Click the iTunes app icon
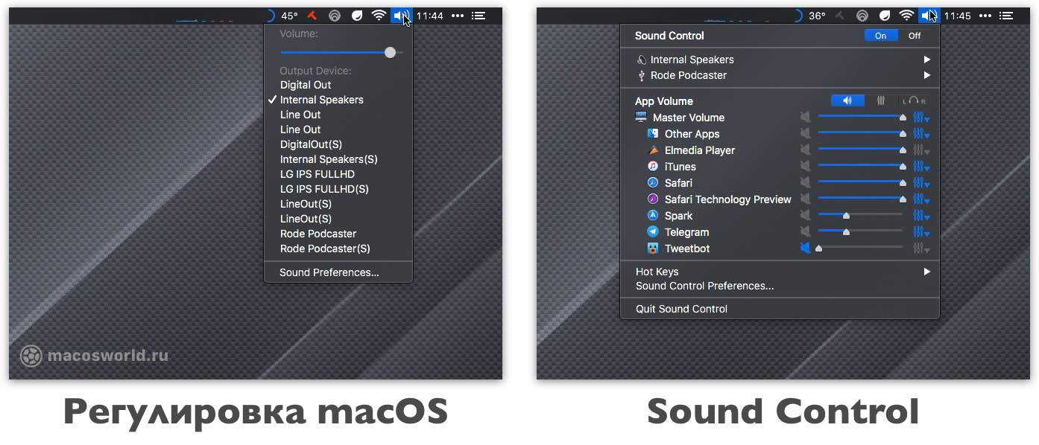Image resolution: width=1039 pixels, height=445 pixels. (653, 167)
